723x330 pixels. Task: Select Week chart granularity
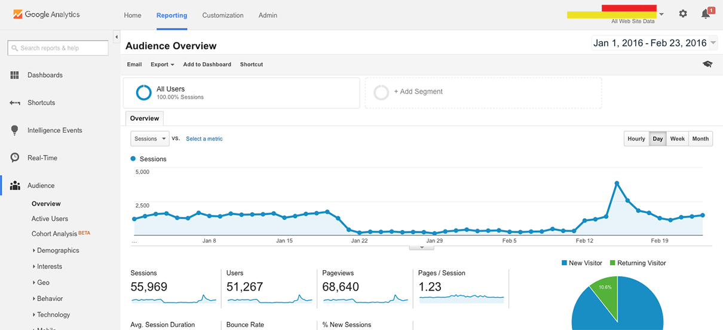678,139
